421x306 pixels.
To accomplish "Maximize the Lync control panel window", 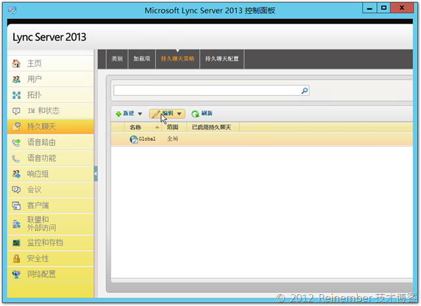I will tap(384, 9).
